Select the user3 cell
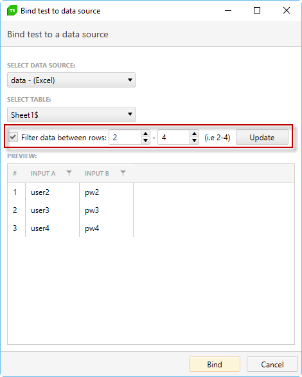The height and width of the screenshot is (377, 302). (x=52, y=210)
